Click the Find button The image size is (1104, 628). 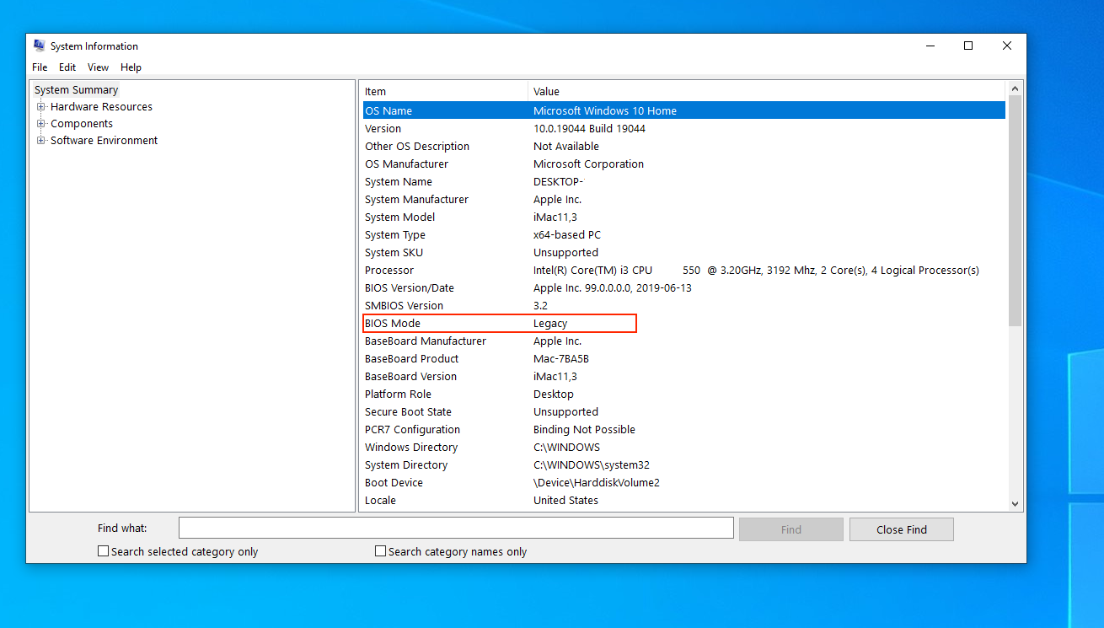click(x=791, y=529)
